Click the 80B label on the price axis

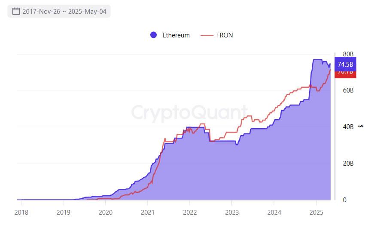[x=348, y=54]
